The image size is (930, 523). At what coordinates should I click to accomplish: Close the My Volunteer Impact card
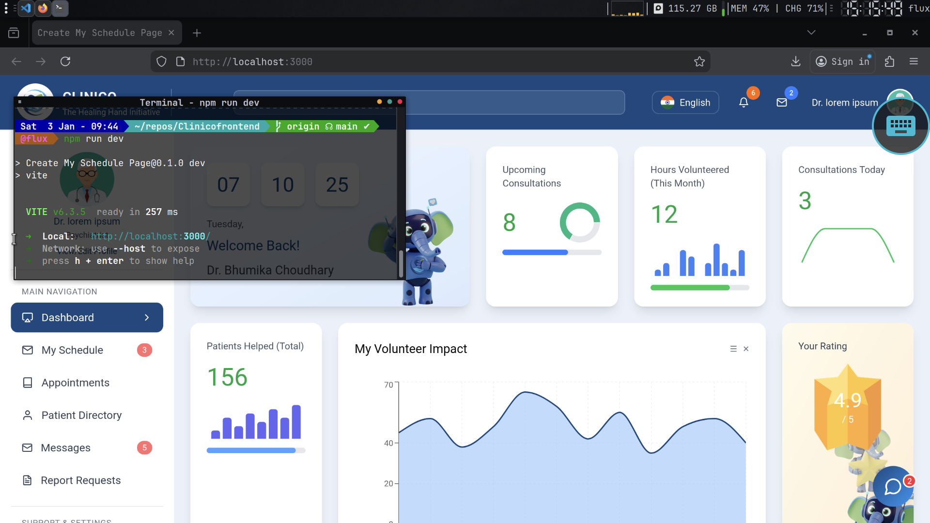coord(746,349)
